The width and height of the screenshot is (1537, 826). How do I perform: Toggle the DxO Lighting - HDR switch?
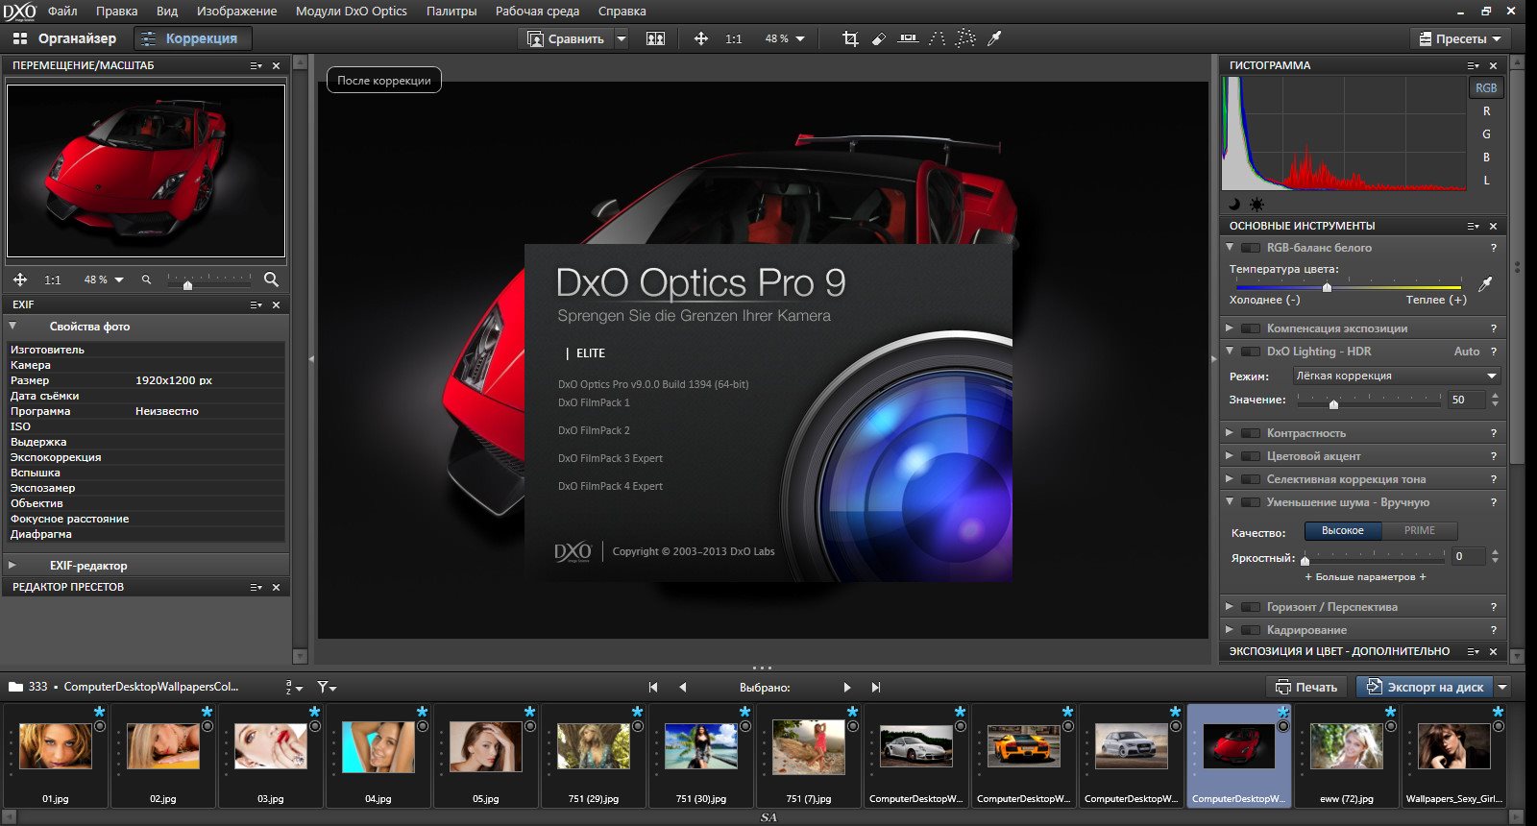(1251, 352)
